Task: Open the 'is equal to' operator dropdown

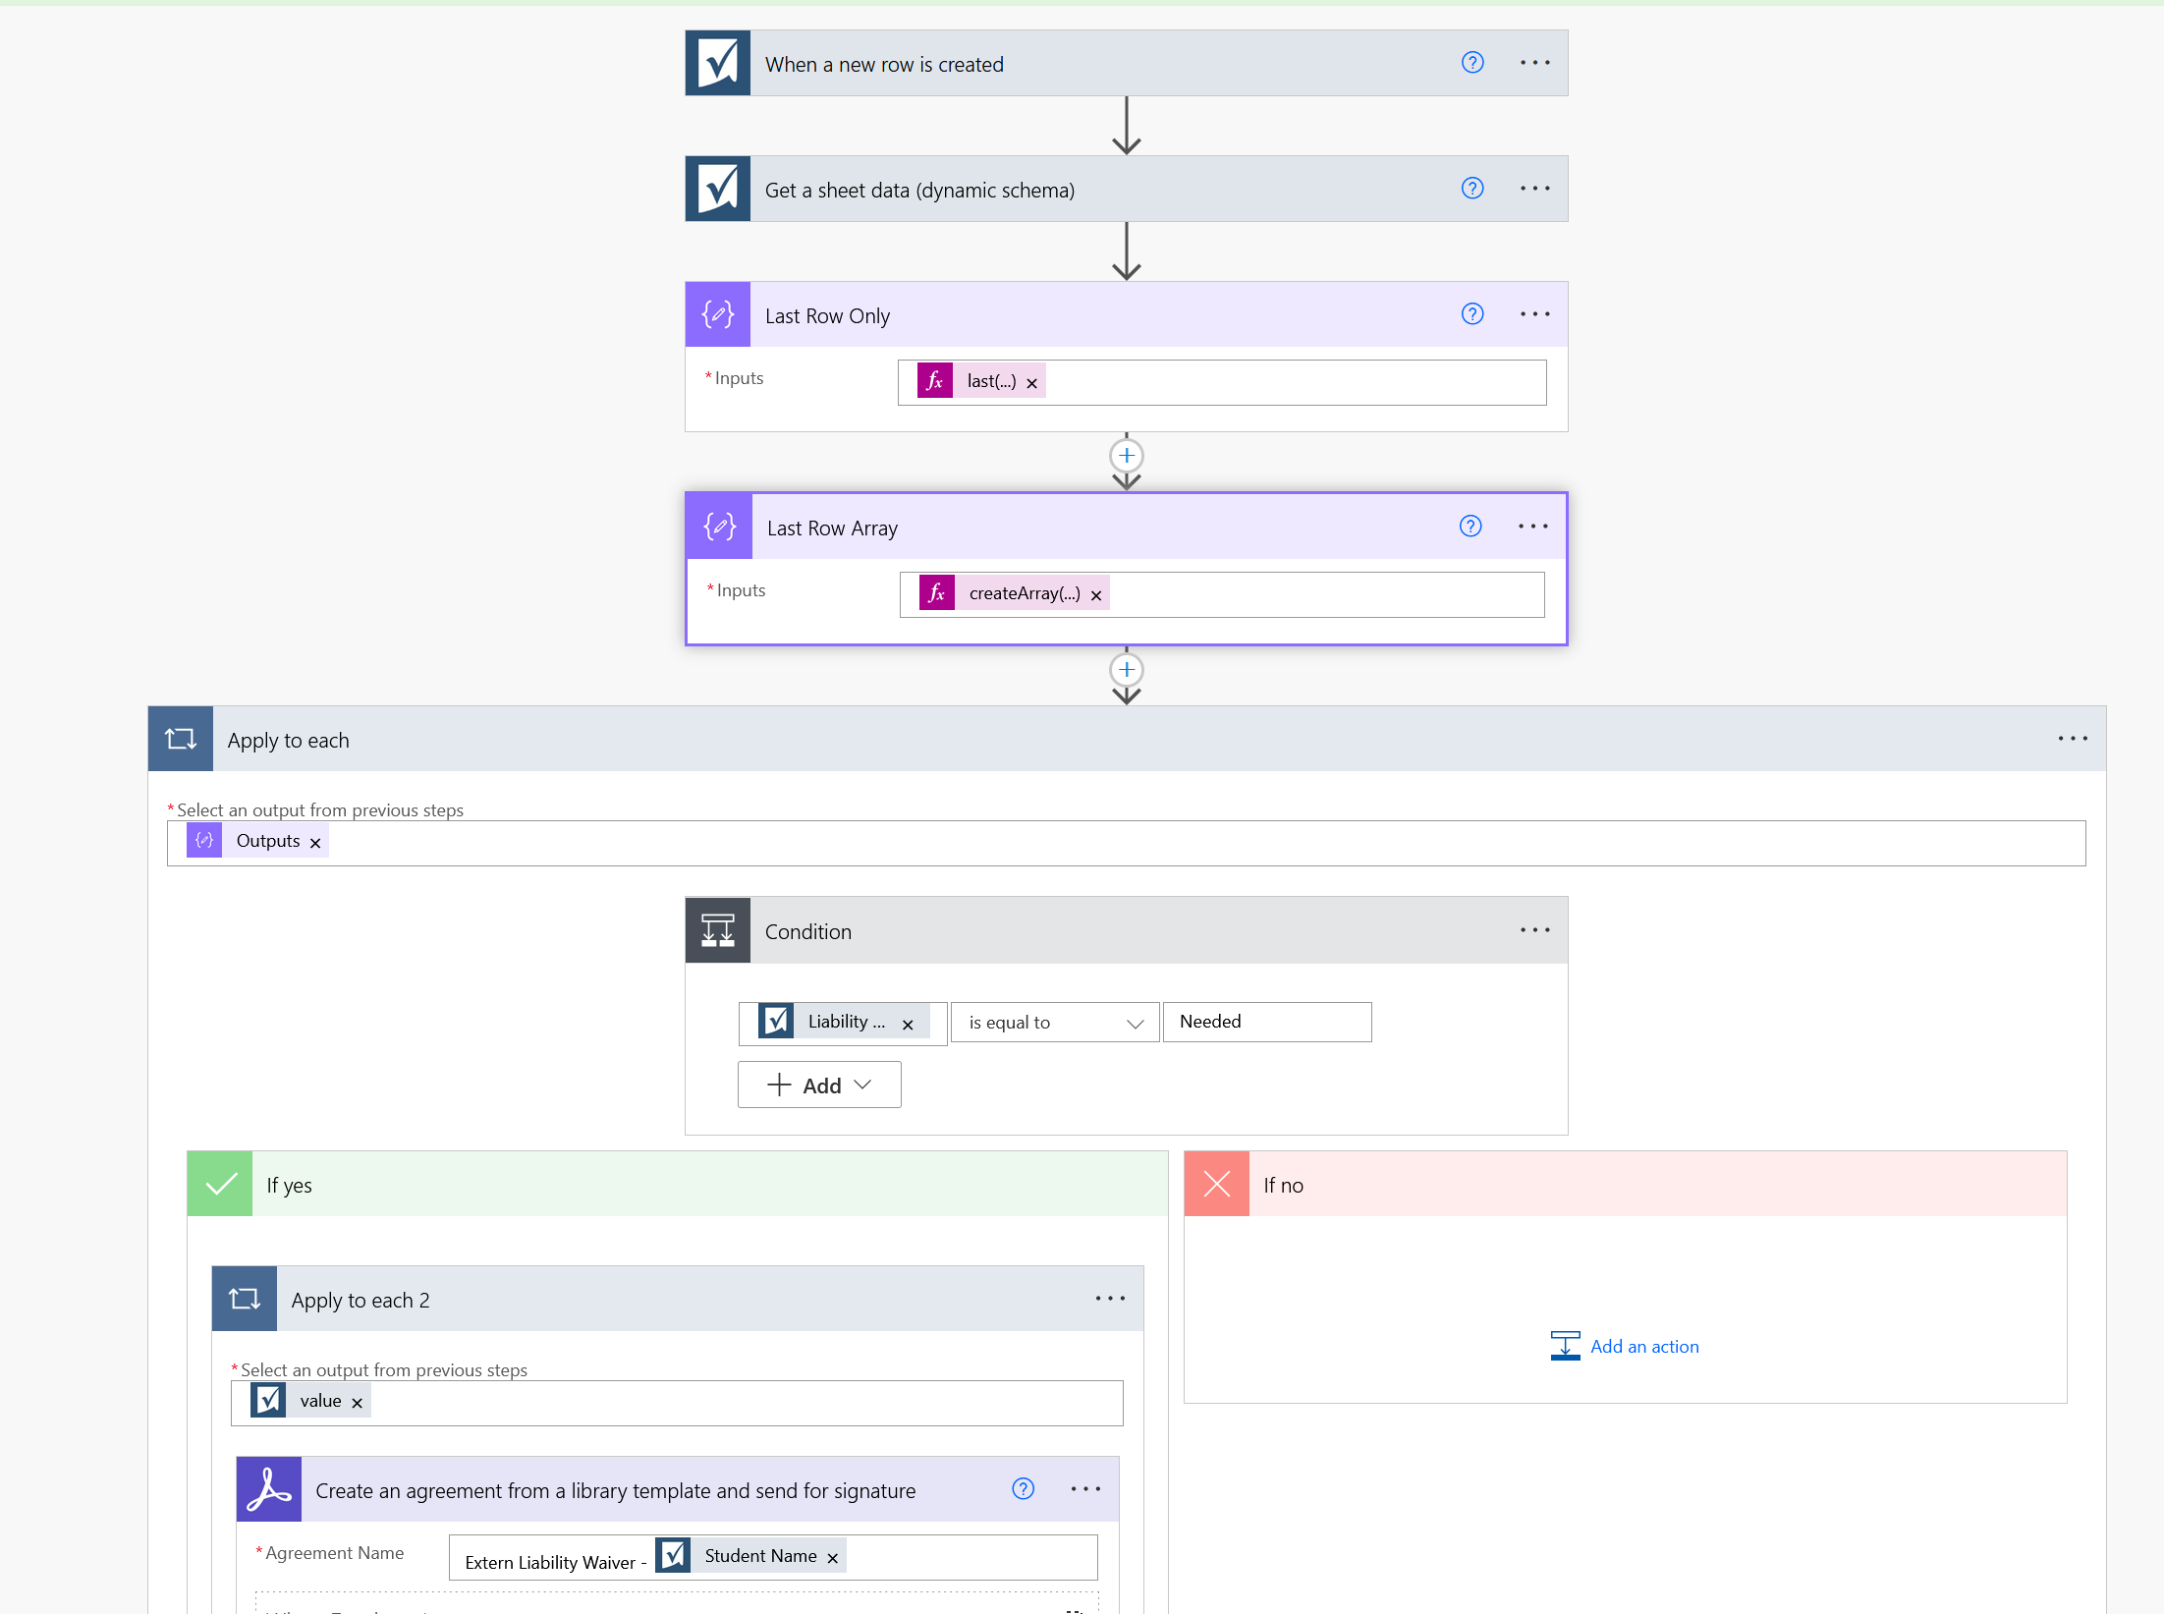Action: tap(1054, 1023)
